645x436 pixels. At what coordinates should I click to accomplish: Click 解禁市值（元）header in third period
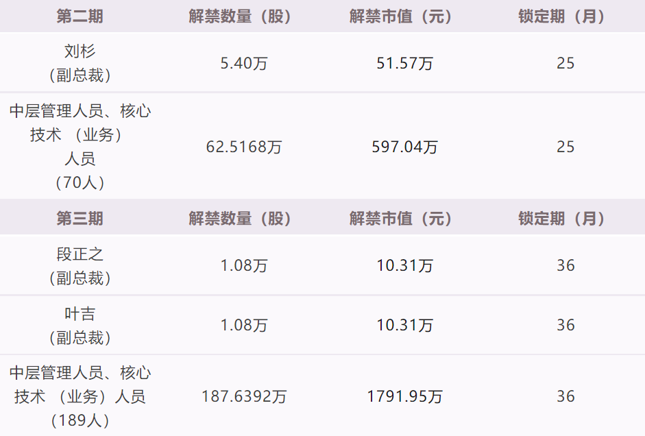click(401, 219)
